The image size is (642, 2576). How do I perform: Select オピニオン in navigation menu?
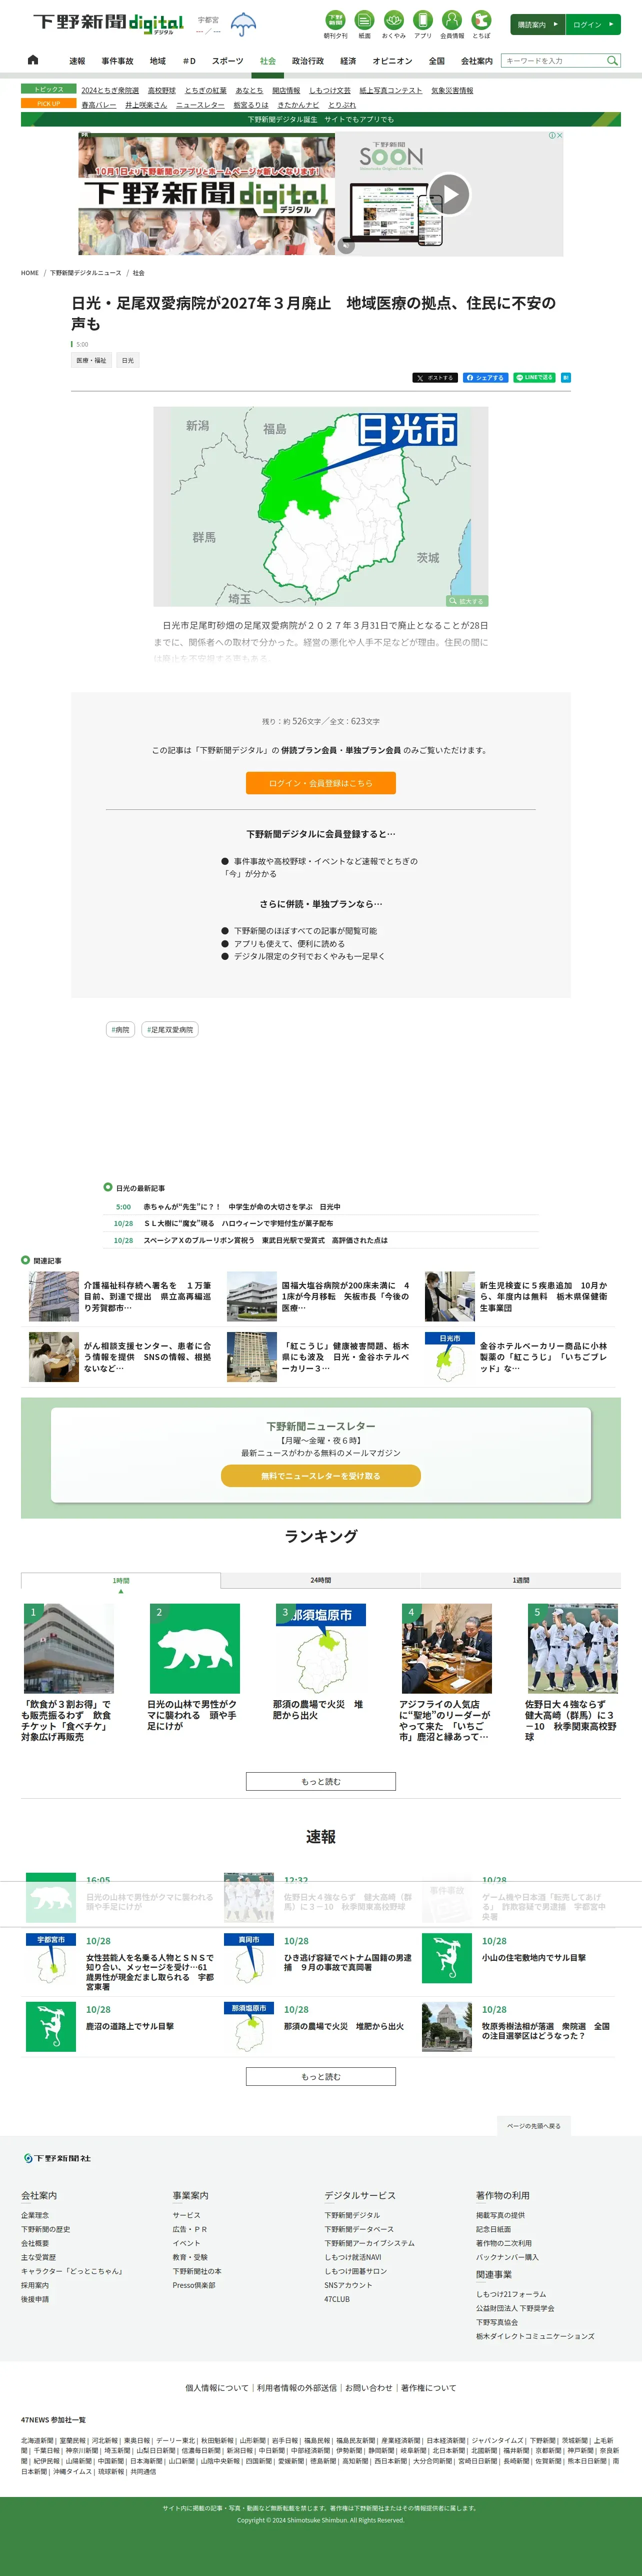[x=392, y=61]
